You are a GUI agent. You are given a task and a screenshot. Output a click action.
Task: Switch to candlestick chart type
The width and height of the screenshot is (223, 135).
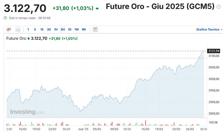coord(9,30)
